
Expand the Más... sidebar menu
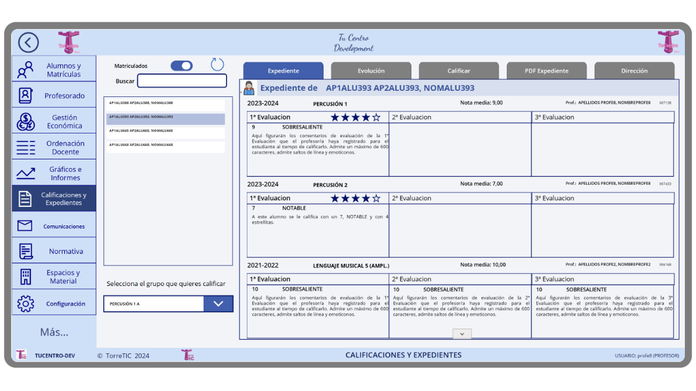pyautogui.click(x=54, y=332)
